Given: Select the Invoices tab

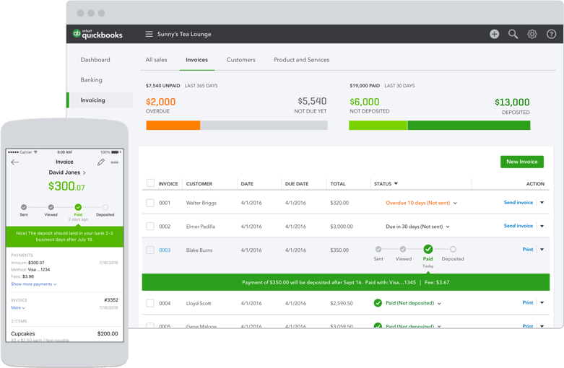Looking at the screenshot, I should 196,60.
